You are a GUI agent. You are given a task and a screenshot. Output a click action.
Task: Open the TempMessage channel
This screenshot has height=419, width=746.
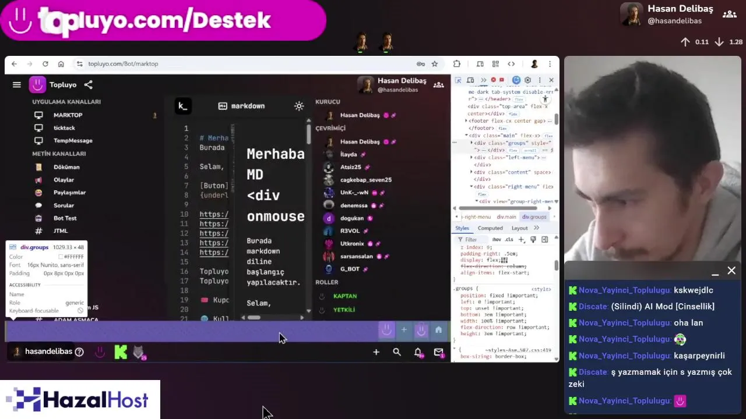(x=73, y=141)
